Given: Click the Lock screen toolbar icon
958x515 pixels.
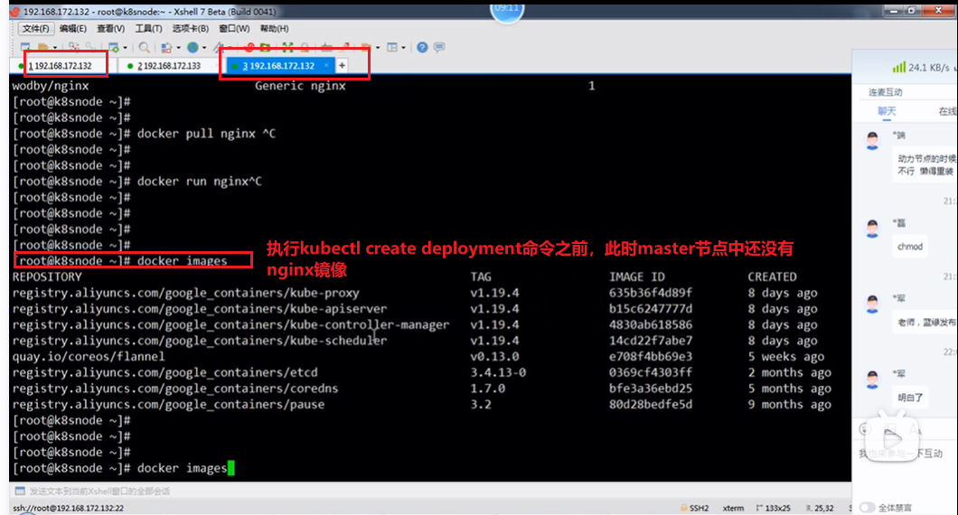Looking at the screenshot, I should click(x=305, y=48).
